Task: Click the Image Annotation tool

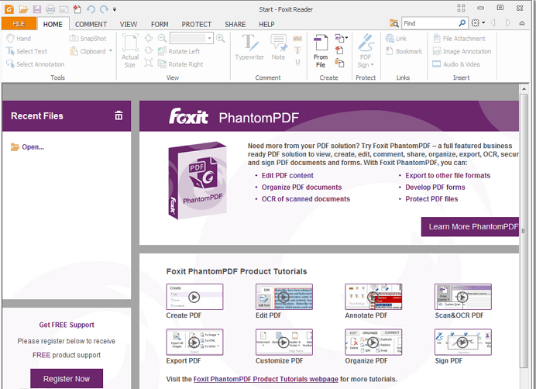Action: click(462, 51)
